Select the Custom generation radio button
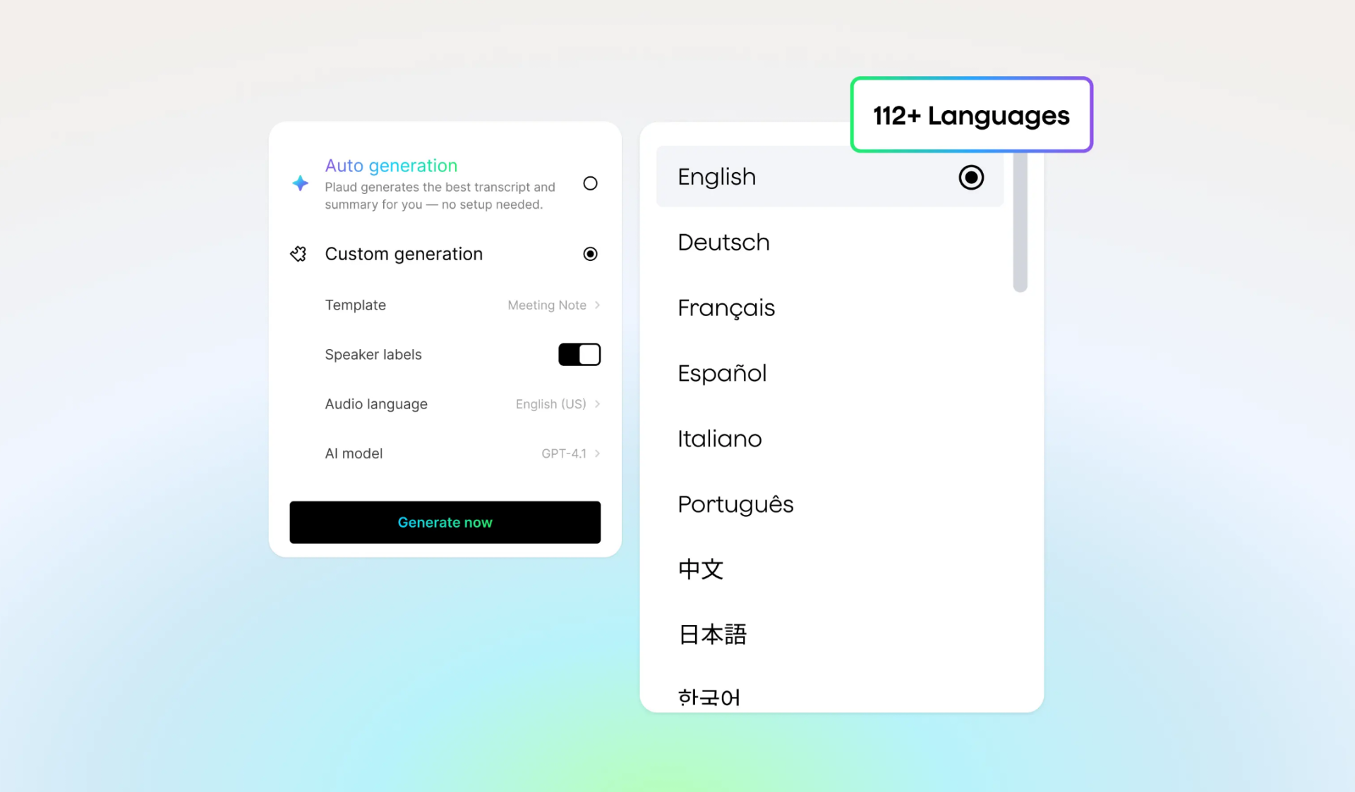Viewport: 1355px width, 792px height. 590,254
